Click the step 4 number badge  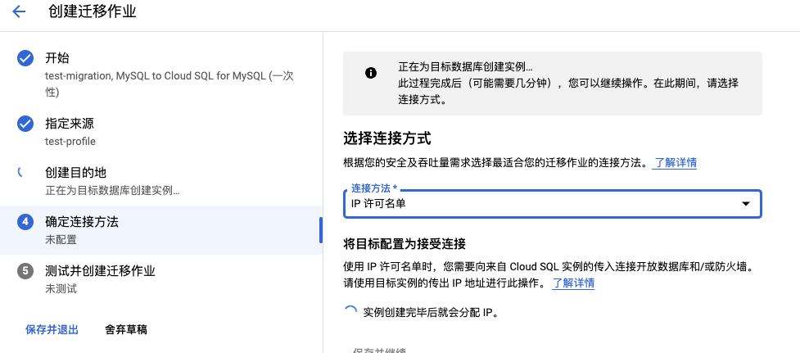25,222
